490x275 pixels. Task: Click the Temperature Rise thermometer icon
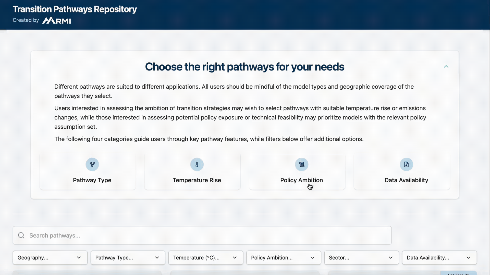pyautogui.click(x=197, y=164)
